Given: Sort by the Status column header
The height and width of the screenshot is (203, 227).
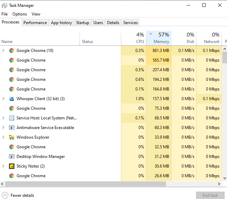Looking at the screenshot, I should coord(100,38).
